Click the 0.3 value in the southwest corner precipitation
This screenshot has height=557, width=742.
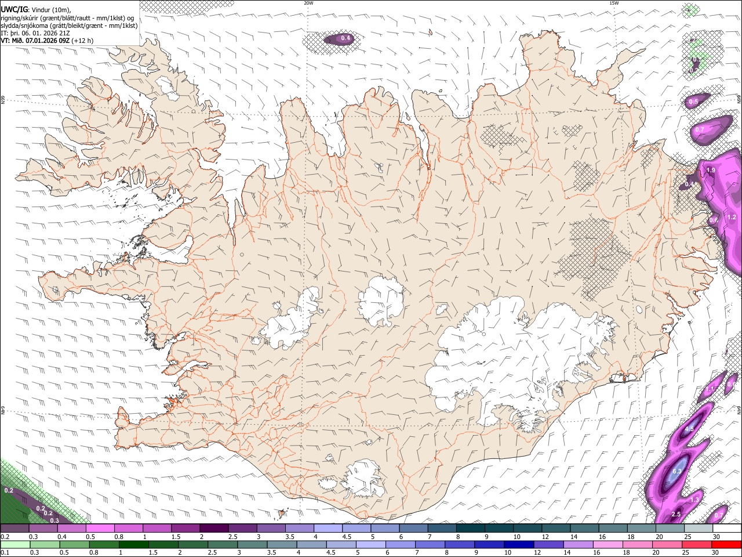click(54, 520)
